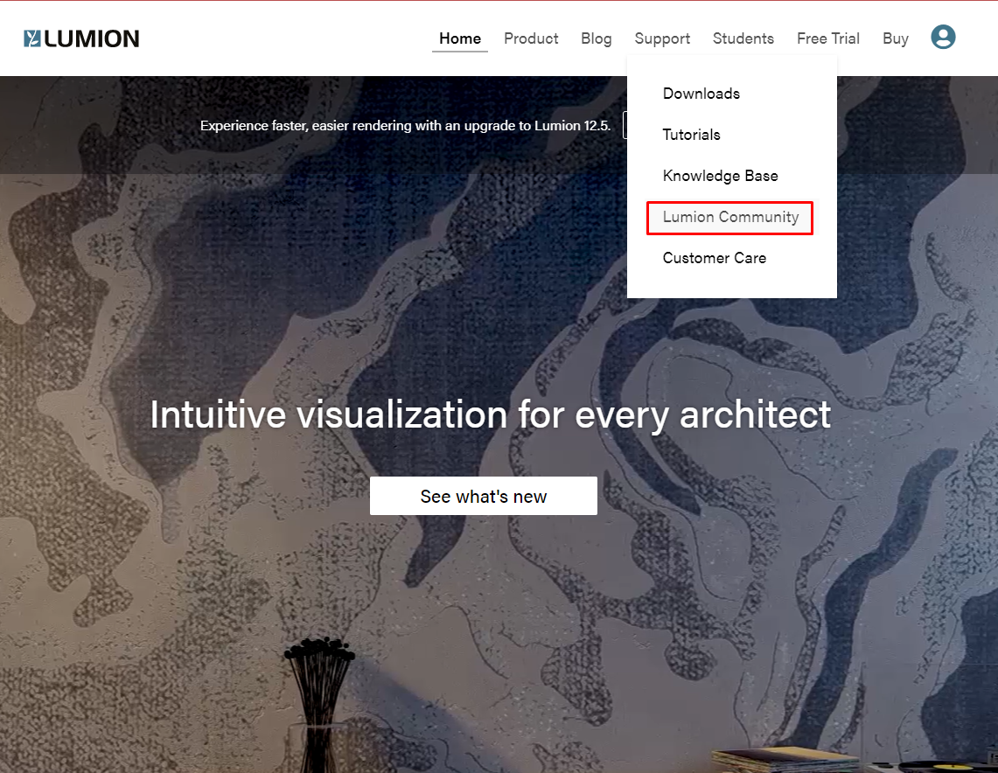Screen dimensions: 998x773
Task: Select Customer Care in the dropdown
Action: click(714, 258)
